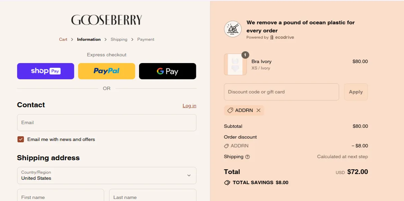Select the Shop Pay express checkout option

(x=45, y=71)
